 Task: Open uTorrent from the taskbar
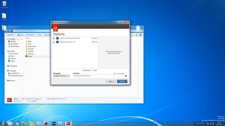[x=32, y=124]
